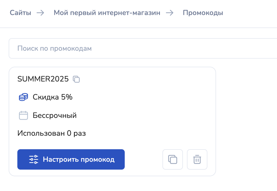Click the calendar validity icon
This screenshot has height=191, width=277.
[23, 116]
